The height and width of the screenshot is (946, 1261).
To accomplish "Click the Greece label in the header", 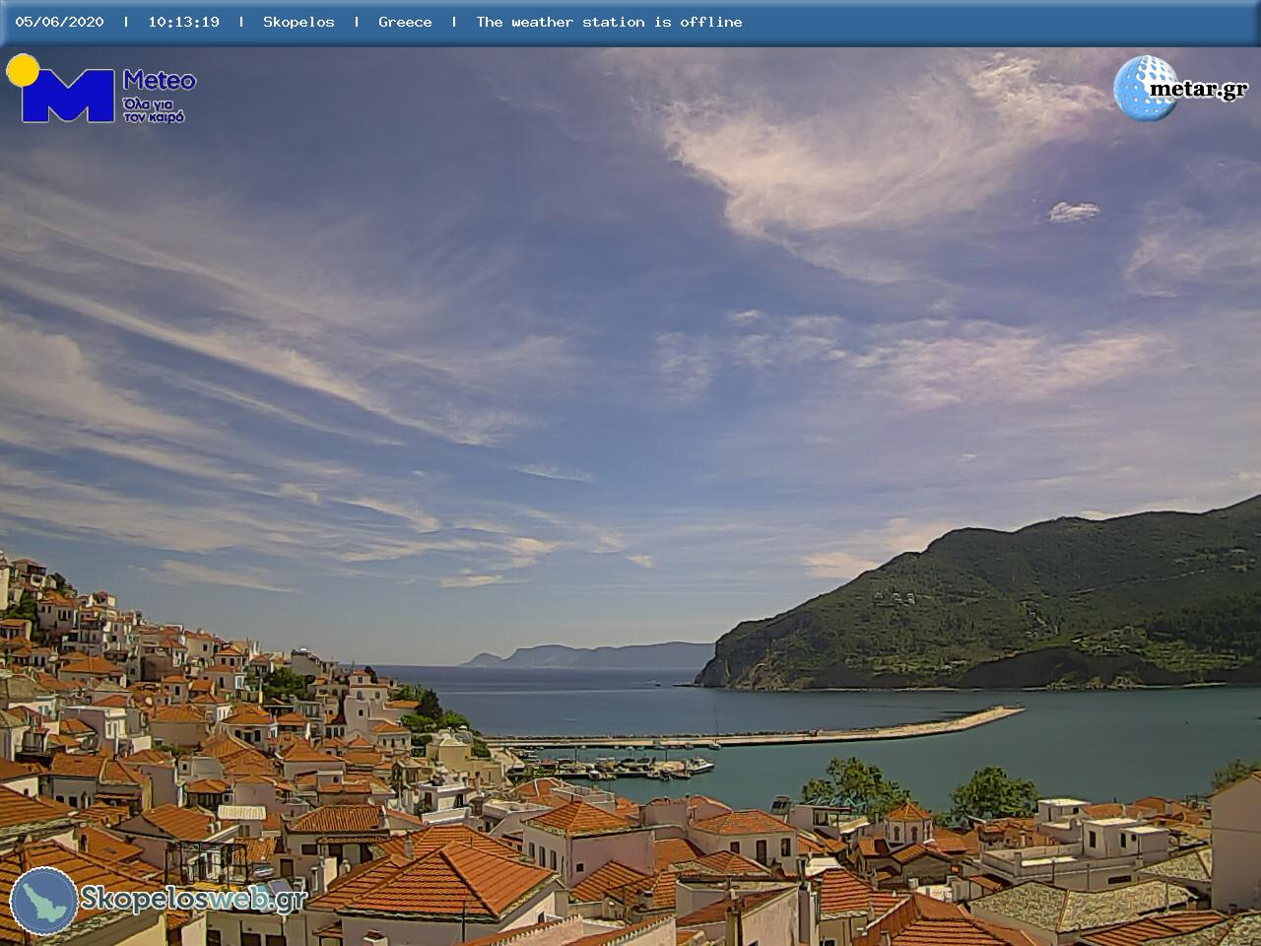I will tap(405, 22).
